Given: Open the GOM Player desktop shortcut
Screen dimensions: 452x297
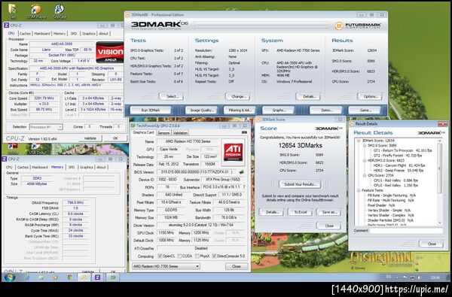Looking at the screenshot, I should 36,11.
